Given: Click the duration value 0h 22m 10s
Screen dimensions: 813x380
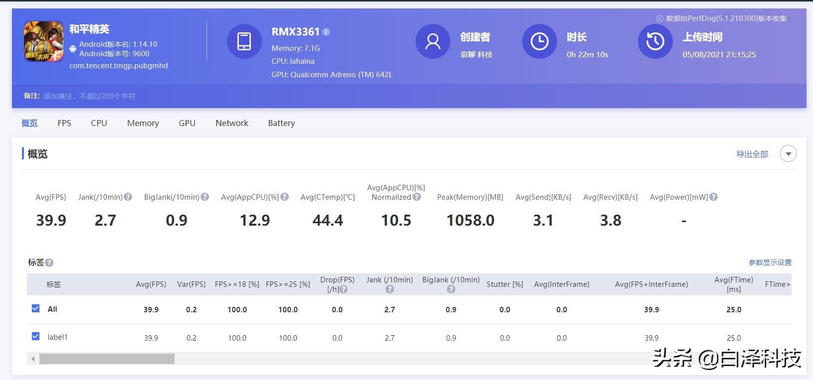Looking at the screenshot, I should pos(587,55).
